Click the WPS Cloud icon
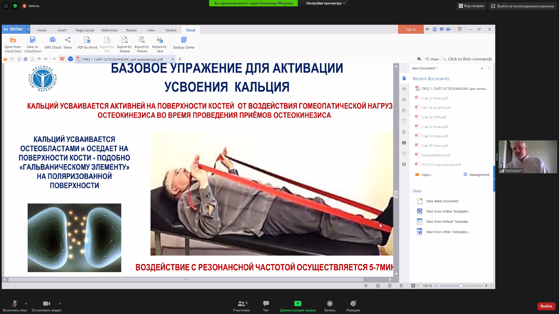The width and height of the screenshot is (559, 314). (x=52, y=40)
